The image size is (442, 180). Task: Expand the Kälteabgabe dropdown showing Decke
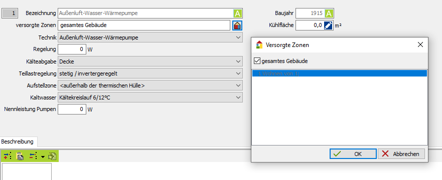[x=150, y=61]
